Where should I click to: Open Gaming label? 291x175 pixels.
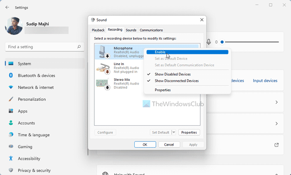coord(25,147)
